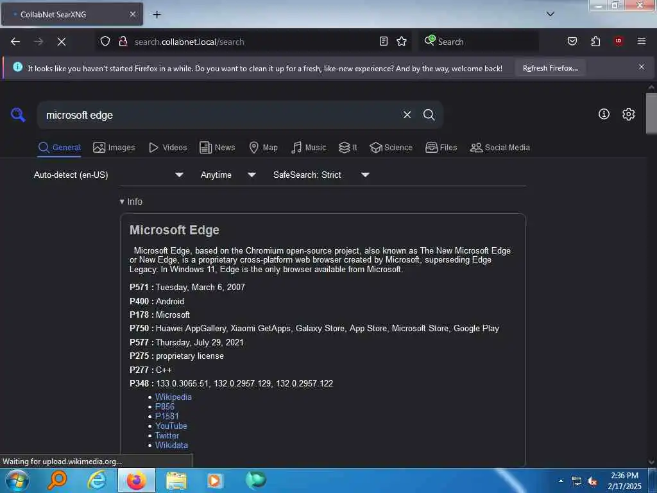The height and width of the screenshot is (493, 657).
Task: Open the YouTube link
Action: (171, 426)
